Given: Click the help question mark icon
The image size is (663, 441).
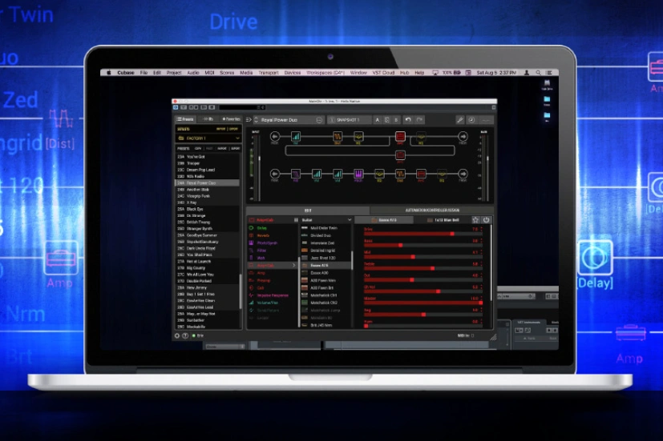Looking at the screenshot, I should tap(185, 335).
